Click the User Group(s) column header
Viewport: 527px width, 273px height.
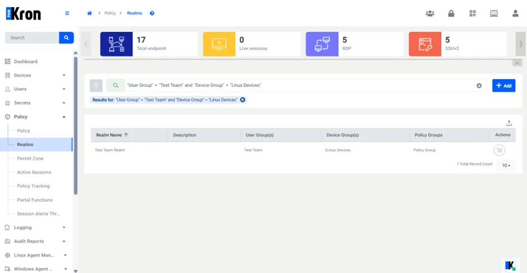tap(259, 135)
